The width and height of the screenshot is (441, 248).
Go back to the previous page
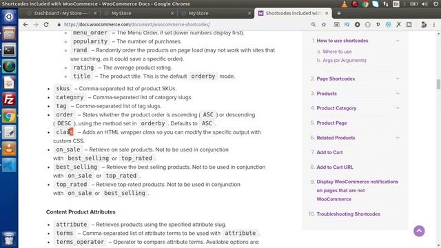tap(25, 25)
